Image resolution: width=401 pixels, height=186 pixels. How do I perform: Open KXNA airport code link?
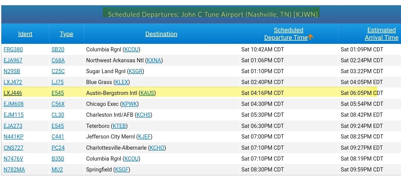pyautogui.click(x=154, y=61)
